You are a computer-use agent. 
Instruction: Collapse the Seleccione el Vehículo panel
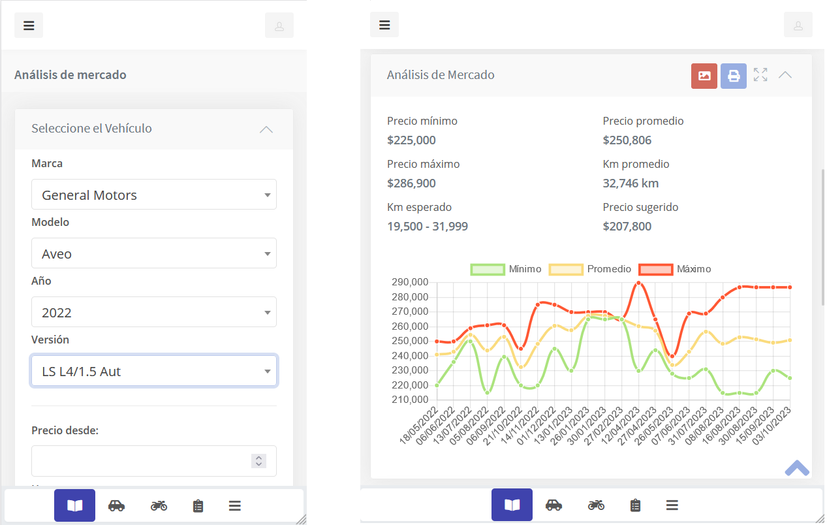click(266, 129)
